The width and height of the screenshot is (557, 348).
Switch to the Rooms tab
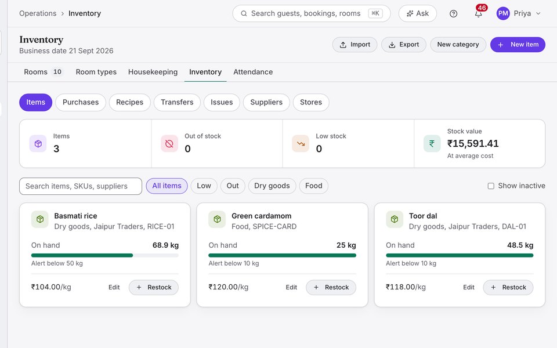42,72
